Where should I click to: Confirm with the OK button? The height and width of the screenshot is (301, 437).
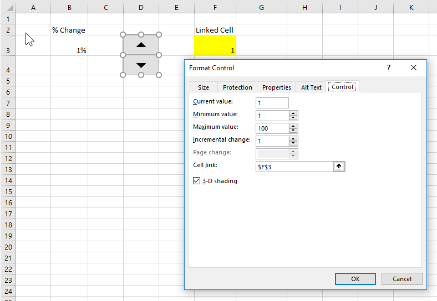pos(355,279)
